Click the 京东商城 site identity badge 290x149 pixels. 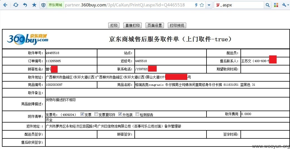click(55, 5)
